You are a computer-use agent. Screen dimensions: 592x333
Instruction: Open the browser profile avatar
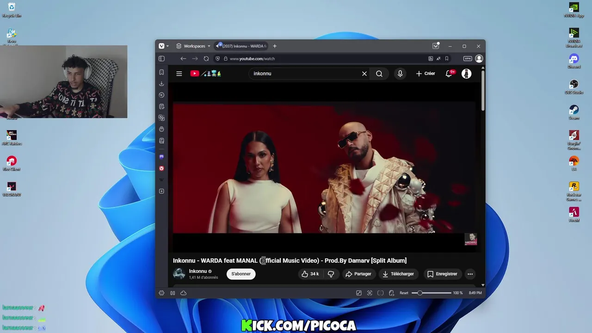479,59
